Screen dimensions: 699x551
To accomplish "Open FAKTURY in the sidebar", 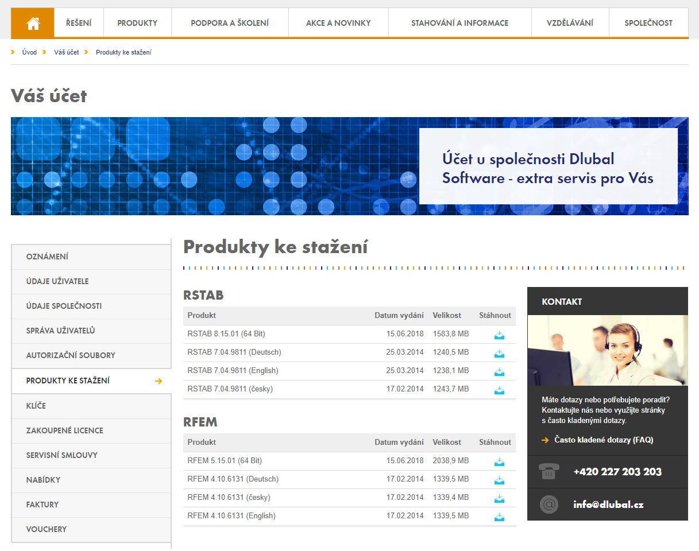I will (x=91, y=505).
